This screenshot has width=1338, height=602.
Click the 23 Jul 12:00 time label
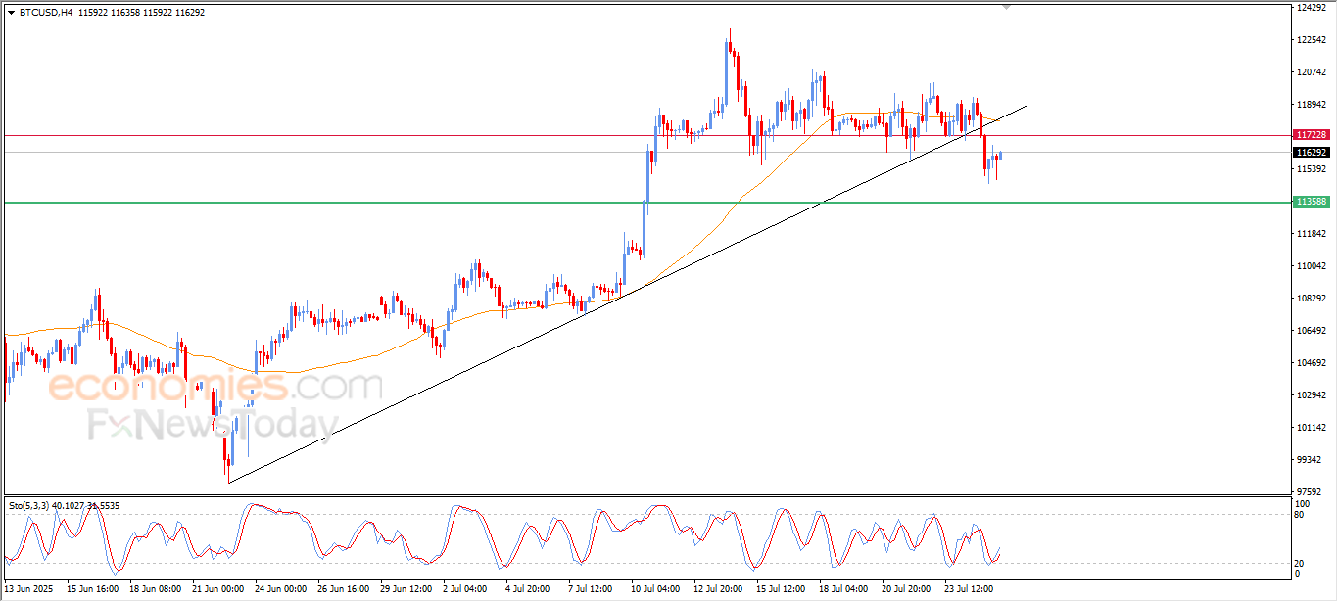(x=971, y=590)
